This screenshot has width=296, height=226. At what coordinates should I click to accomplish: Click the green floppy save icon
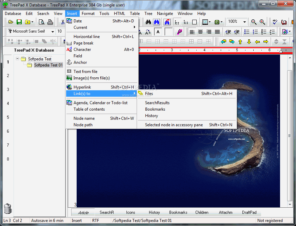click(19, 22)
